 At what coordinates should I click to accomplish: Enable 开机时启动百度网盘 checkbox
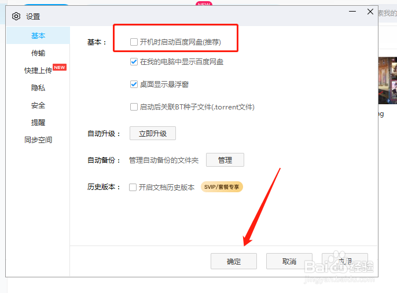[134, 42]
